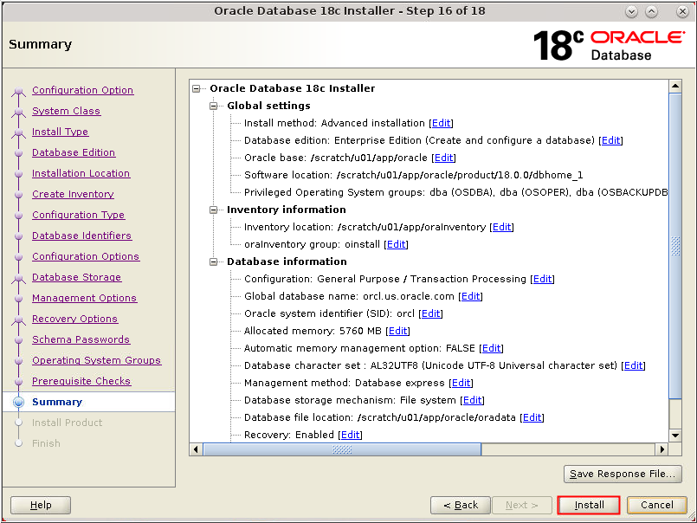Edit the Allocated memory value
The image size is (697, 523).
click(397, 332)
